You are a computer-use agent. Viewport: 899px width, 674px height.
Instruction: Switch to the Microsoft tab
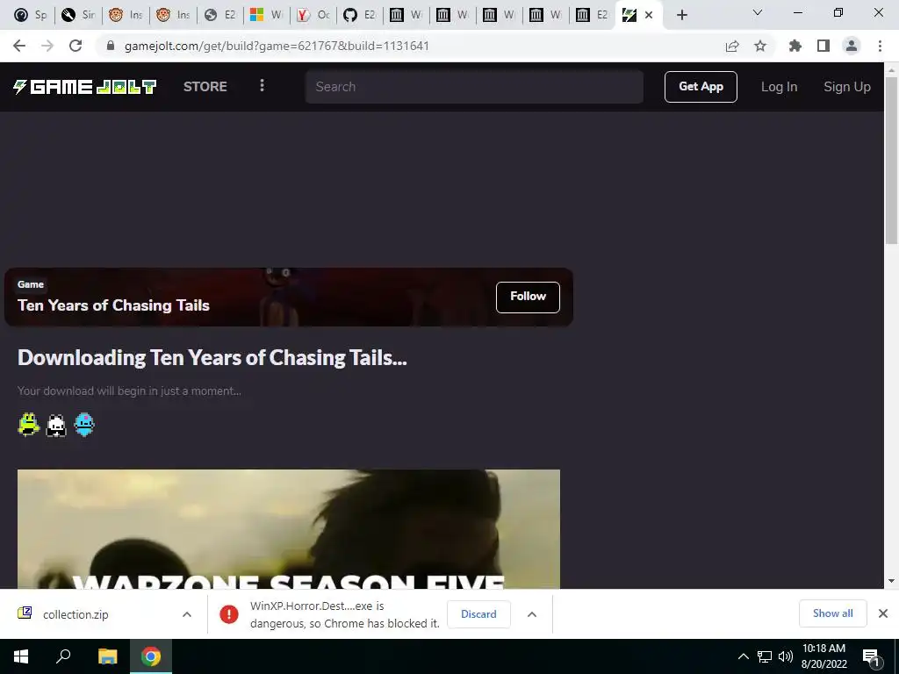(267, 15)
